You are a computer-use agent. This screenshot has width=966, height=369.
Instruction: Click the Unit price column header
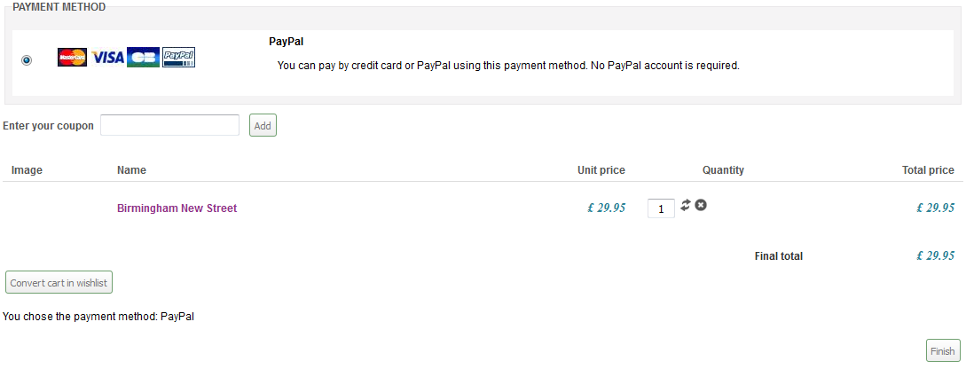pyautogui.click(x=601, y=170)
